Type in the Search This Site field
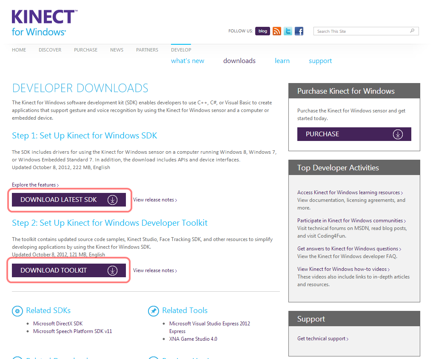Viewport: 433px width, 359px height. (362, 31)
